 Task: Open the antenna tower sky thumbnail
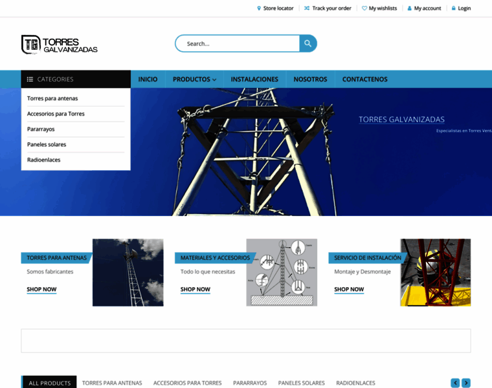point(128,272)
